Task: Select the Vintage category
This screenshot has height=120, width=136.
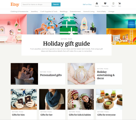Action: (111, 12)
